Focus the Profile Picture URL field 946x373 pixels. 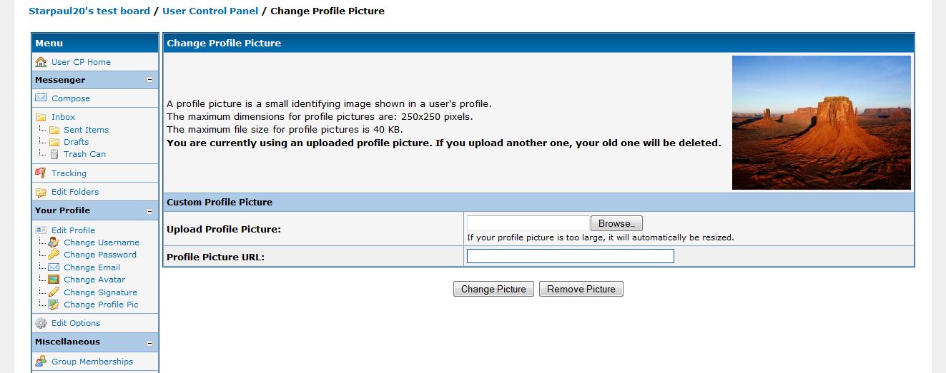570,256
